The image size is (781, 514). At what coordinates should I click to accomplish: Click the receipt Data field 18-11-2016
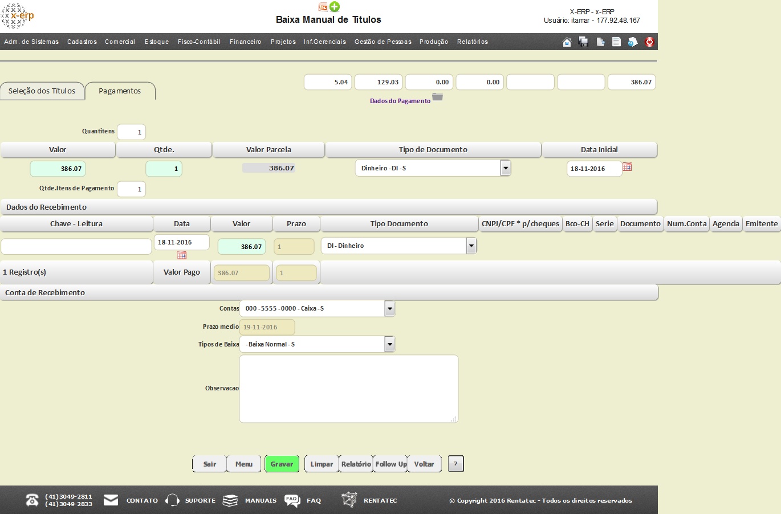click(x=182, y=242)
